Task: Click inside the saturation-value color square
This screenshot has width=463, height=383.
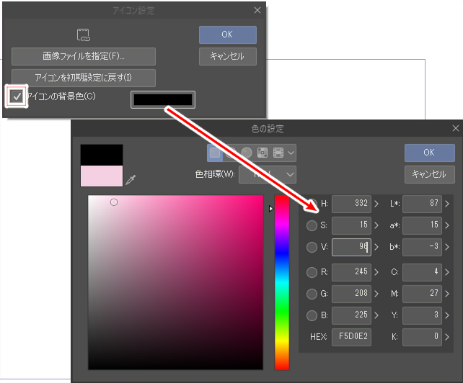Action: tap(175, 282)
